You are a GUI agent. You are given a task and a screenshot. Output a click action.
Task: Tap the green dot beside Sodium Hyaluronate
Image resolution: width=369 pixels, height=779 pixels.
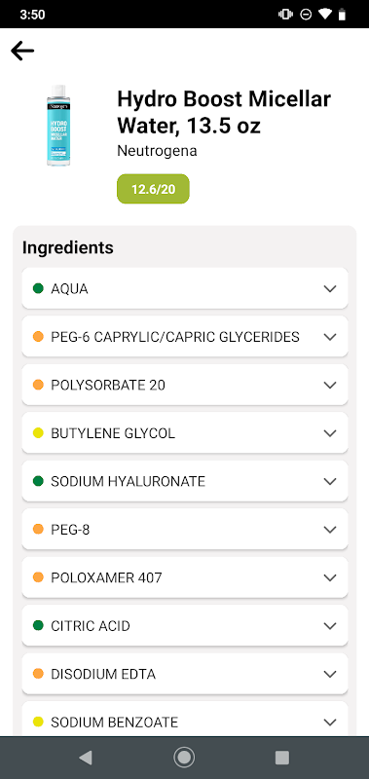(x=38, y=481)
